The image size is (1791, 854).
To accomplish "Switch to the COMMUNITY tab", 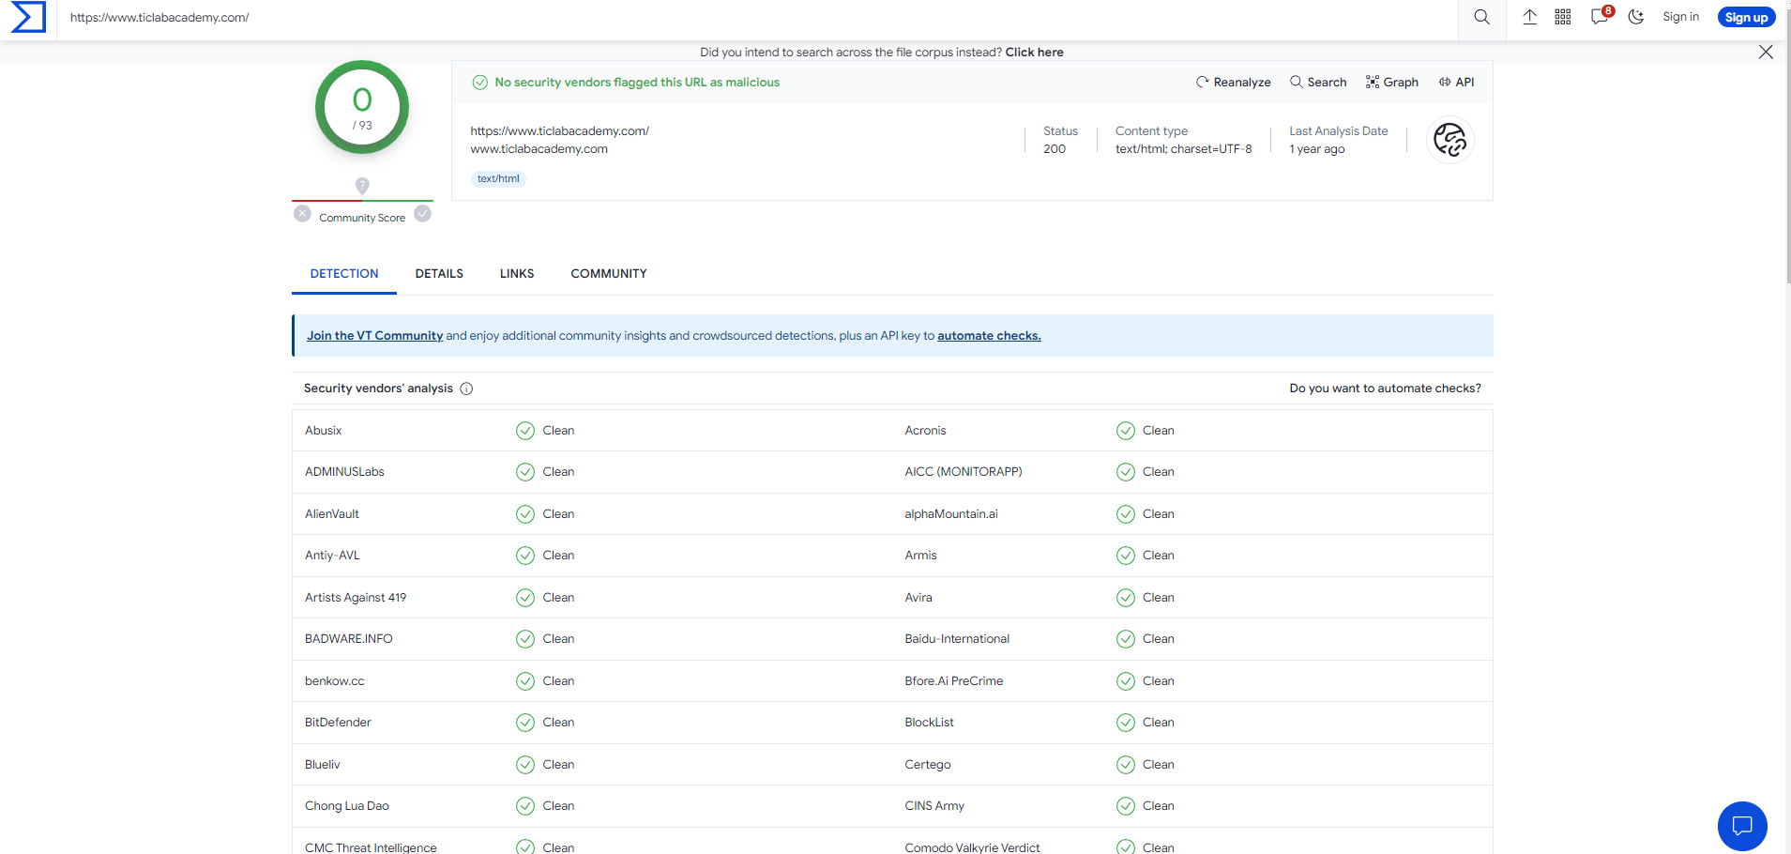I will (609, 274).
